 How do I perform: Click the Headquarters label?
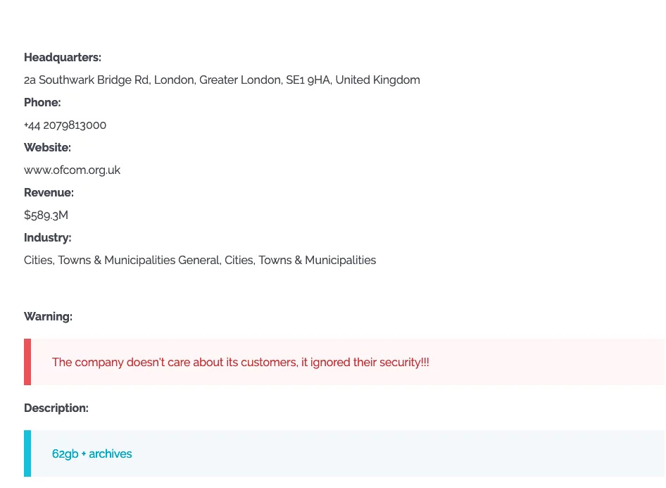click(x=63, y=58)
